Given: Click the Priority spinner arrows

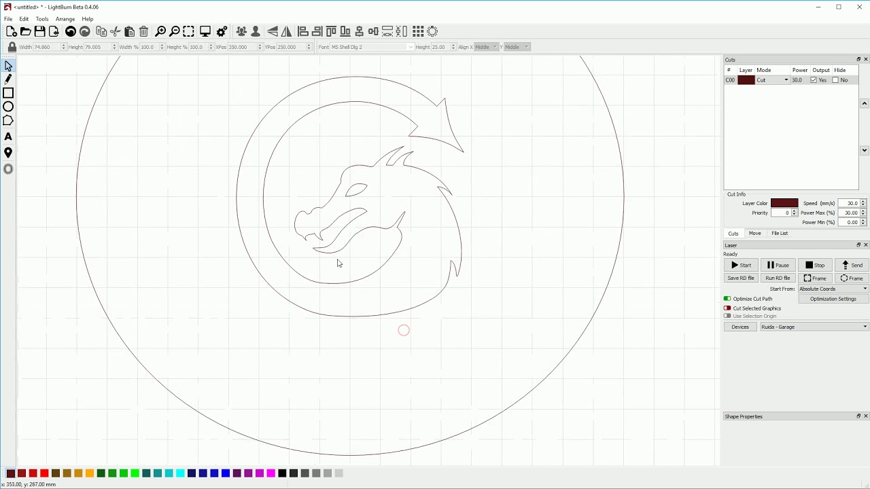Looking at the screenshot, I should point(794,213).
